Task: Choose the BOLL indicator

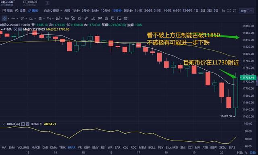Action: tap(152, 148)
